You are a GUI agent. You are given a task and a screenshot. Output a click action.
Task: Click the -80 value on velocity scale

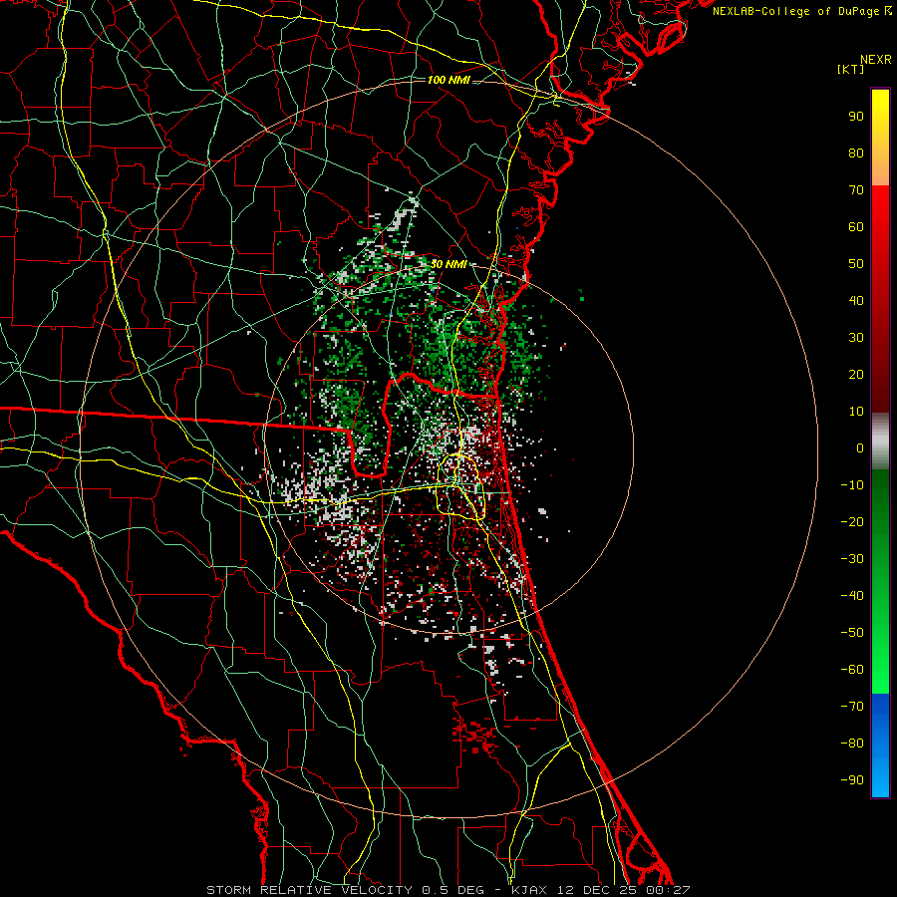[852, 744]
